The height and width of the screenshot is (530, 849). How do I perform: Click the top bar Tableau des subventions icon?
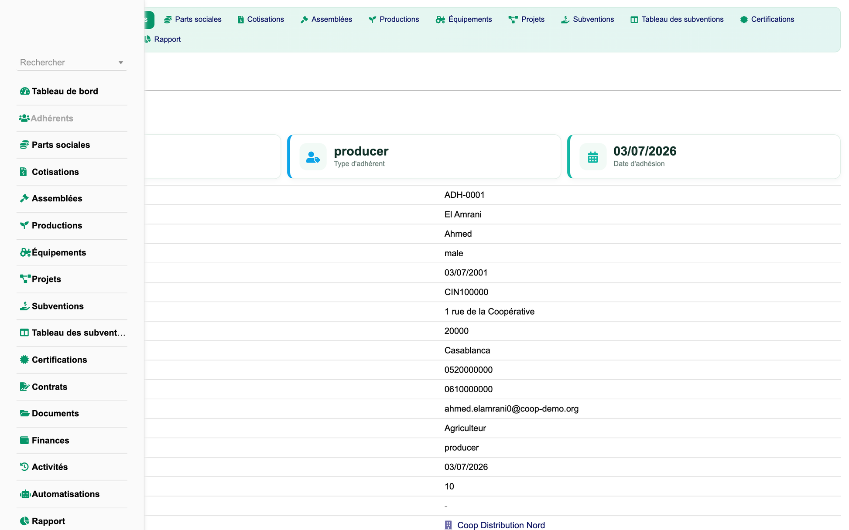coord(634,20)
